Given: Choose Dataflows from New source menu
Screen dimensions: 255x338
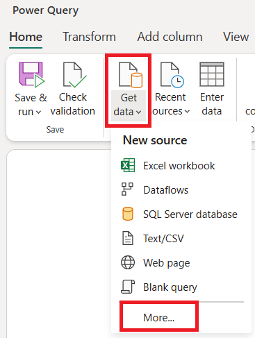Looking at the screenshot, I should (181, 190).
